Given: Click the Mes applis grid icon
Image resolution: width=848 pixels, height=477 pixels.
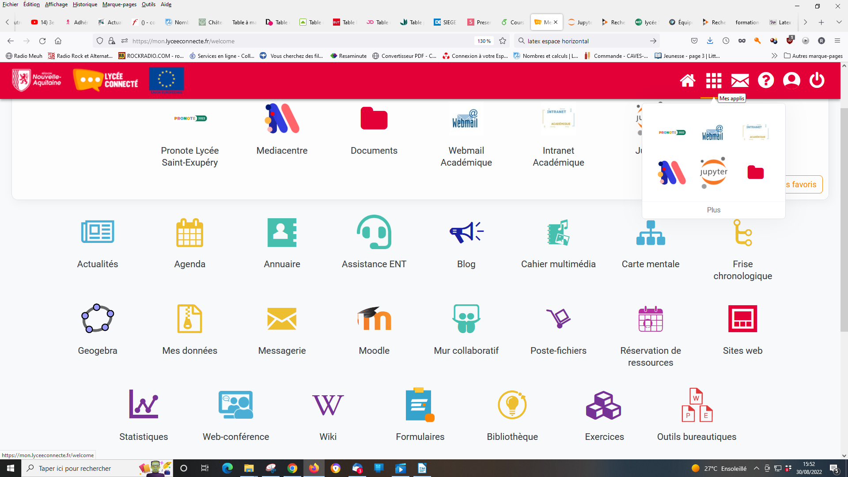Looking at the screenshot, I should tap(714, 80).
